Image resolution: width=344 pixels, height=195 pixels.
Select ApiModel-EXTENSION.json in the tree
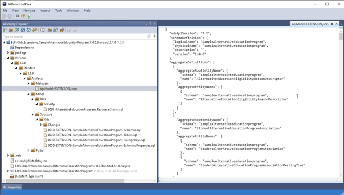coord(58,88)
